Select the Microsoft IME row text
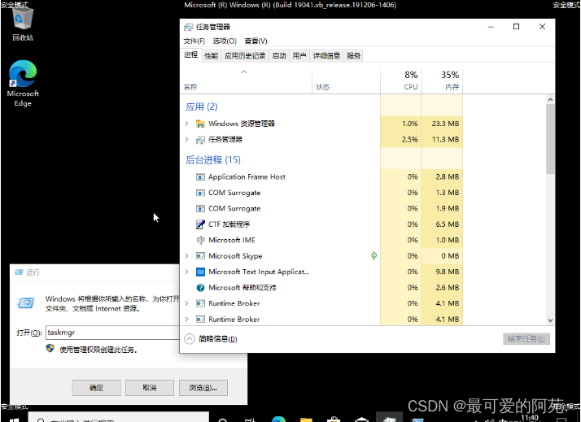Image resolution: width=581 pixels, height=422 pixels. pyautogui.click(x=232, y=240)
